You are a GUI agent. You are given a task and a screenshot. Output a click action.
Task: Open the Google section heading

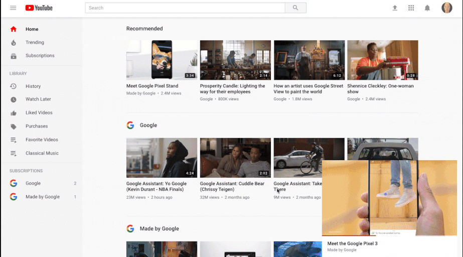click(x=148, y=125)
